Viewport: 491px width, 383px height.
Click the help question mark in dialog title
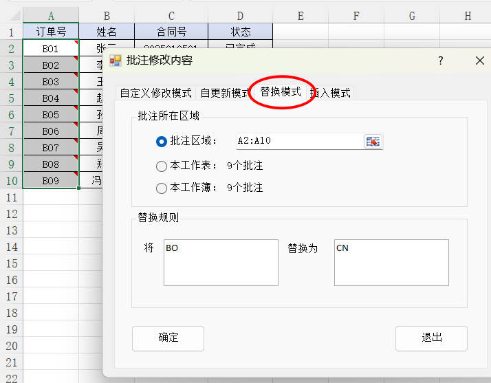pyautogui.click(x=441, y=61)
